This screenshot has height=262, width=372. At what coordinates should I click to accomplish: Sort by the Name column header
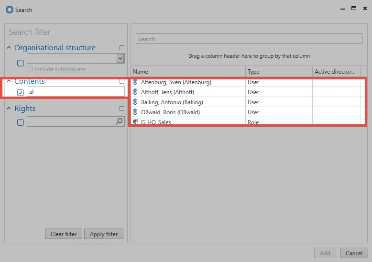click(x=188, y=71)
